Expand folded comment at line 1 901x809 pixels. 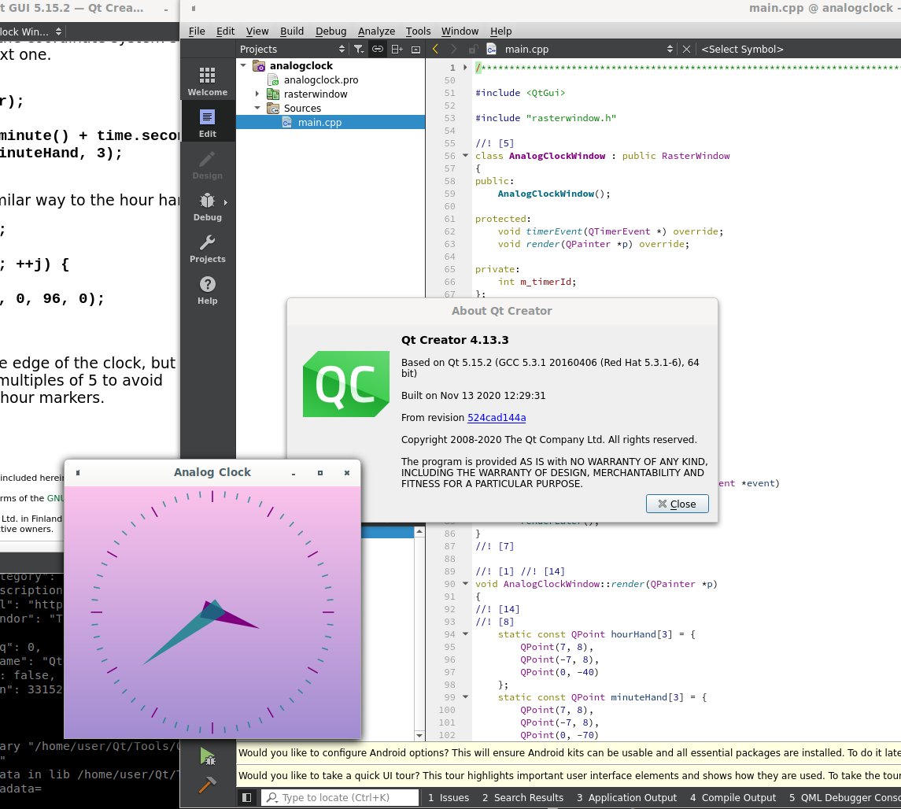coord(465,68)
